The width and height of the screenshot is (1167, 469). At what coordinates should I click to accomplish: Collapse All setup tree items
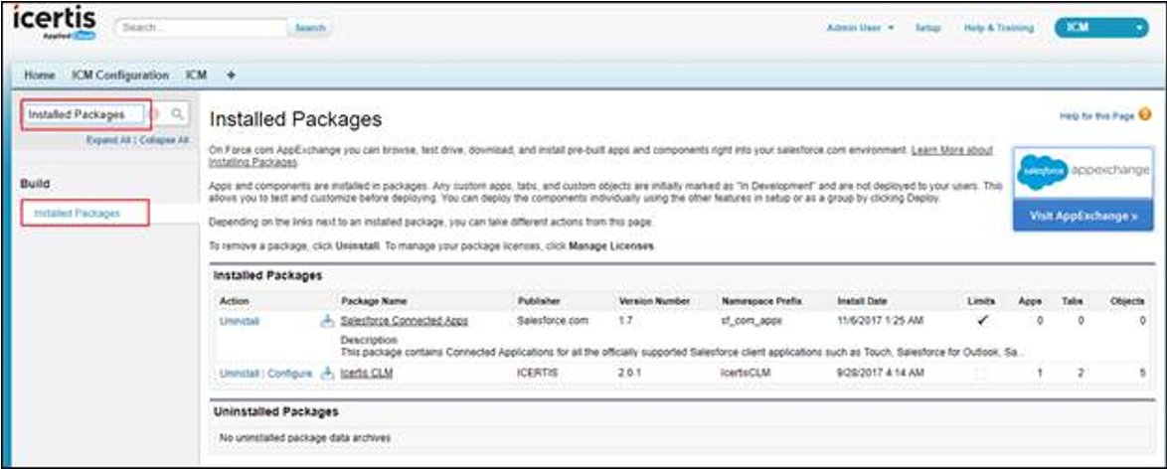point(164,139)
